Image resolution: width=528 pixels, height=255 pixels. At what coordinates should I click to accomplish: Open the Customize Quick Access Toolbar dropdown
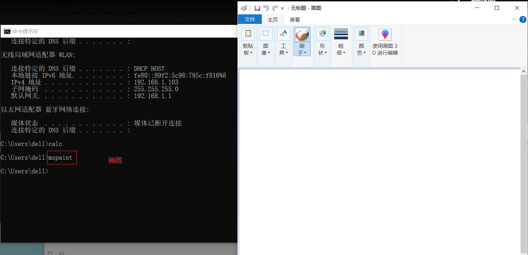(x=283, y=9)
